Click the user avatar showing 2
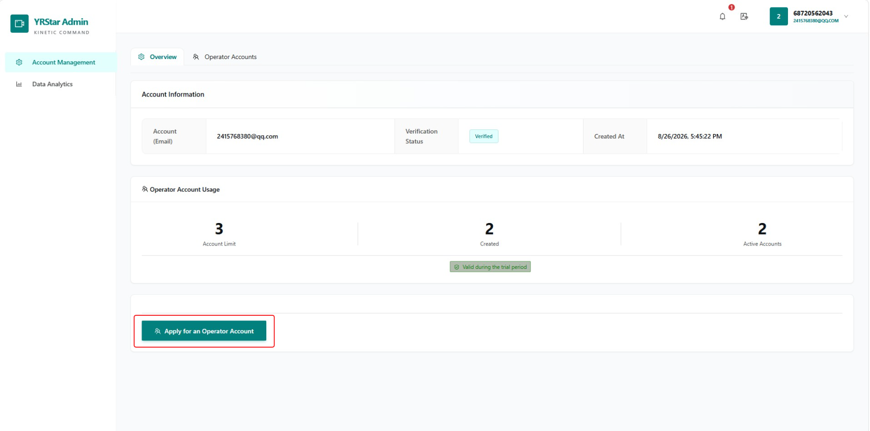 tap(779, 16)
